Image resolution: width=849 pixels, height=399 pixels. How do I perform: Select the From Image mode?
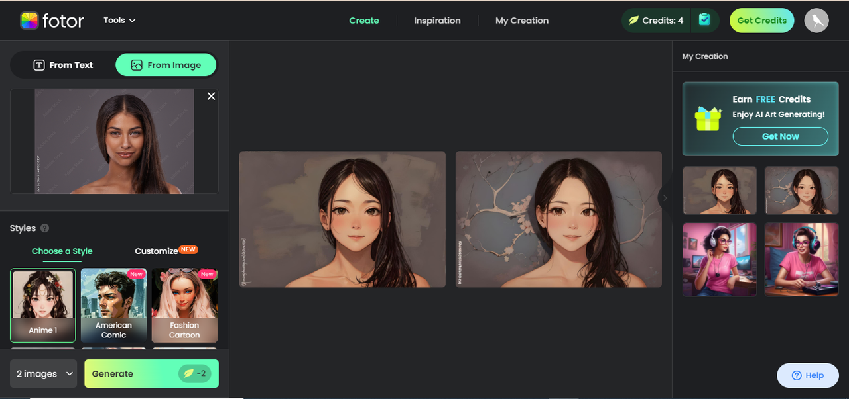pos(166,65)
